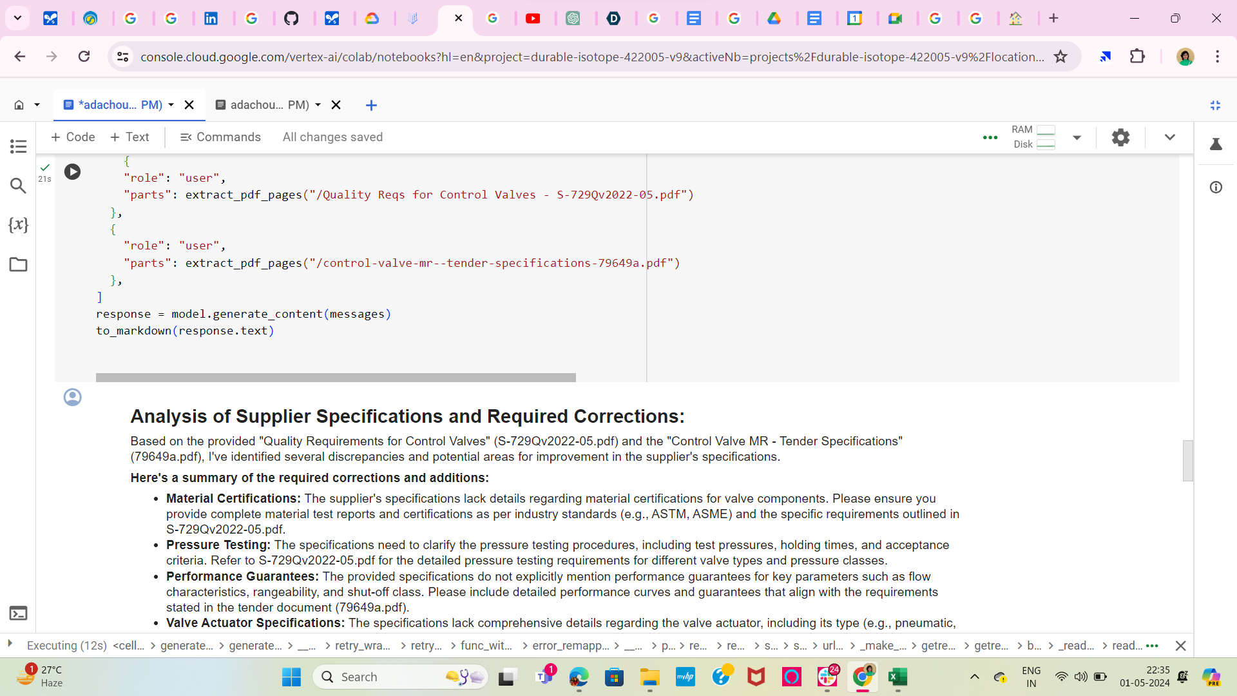Open the table of contents sidebar icon
Screen dimensions: 1237x696
pos(18,146)
